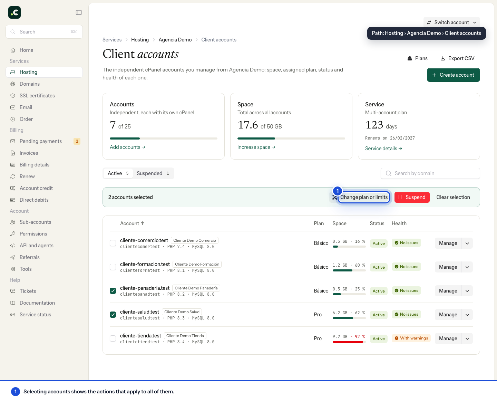The width and height of the screenshot is (497, 402).
Task: Open Pending payments in the sidebar
Action: point(44,141)
